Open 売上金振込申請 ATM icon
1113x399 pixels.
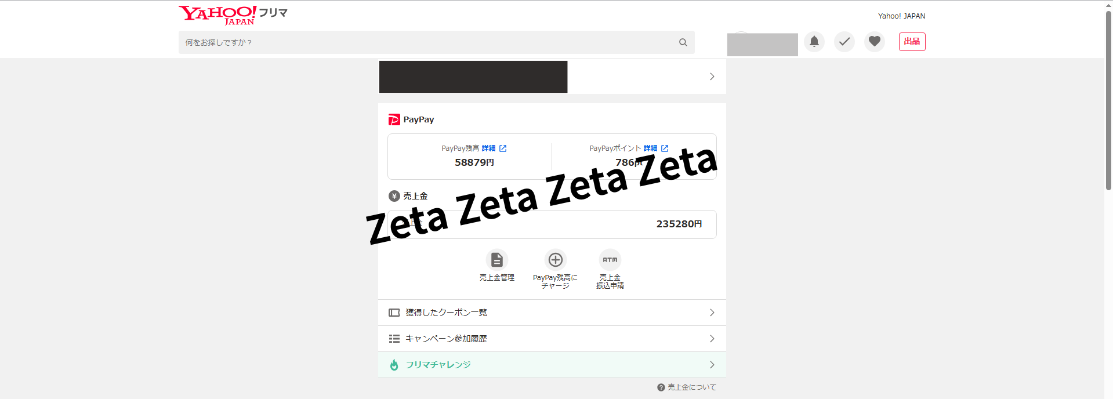click(x=610, y=259)
